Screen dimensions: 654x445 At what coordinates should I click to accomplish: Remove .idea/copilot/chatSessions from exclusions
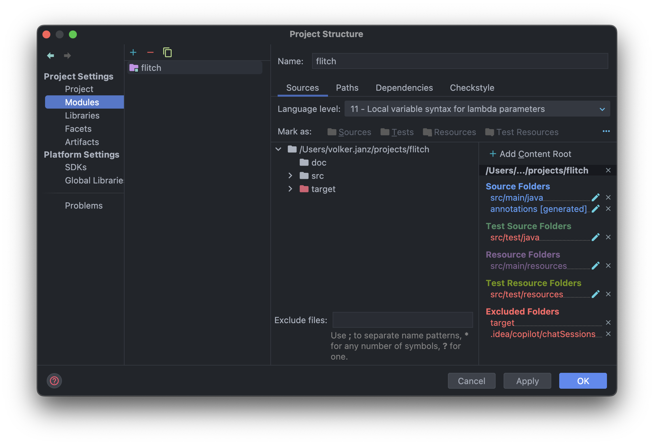[x=609, y=334]
